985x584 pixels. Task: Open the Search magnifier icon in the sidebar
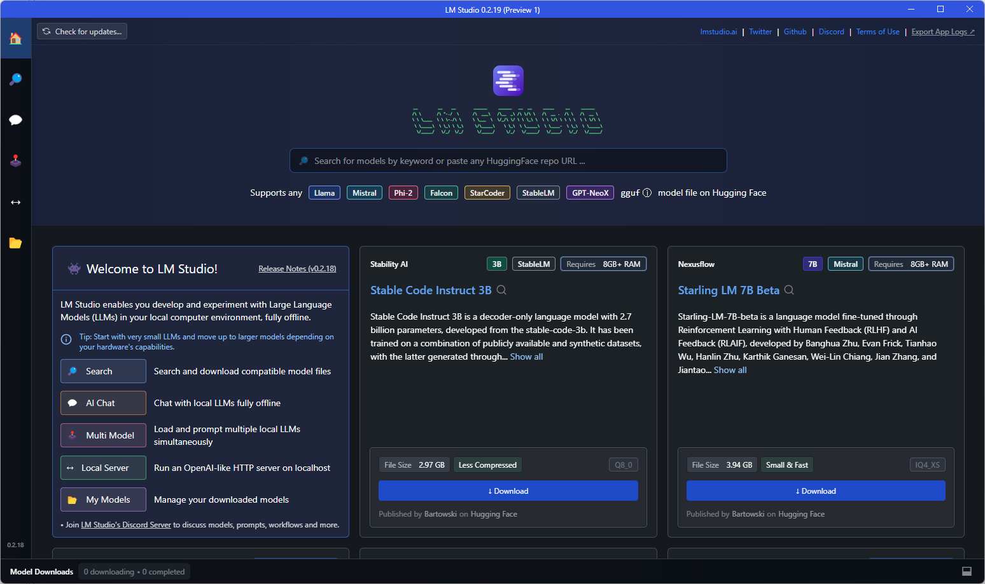16,79
